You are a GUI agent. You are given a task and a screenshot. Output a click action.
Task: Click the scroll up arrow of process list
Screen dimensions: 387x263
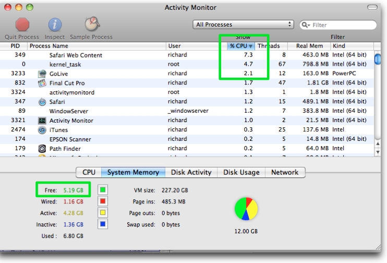[378, 144]
